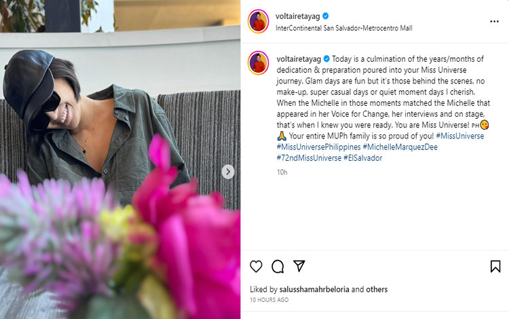Click the caption's profile avatar
The height and width of the screenshot is (319, 509).
click(x=258, y=62)
